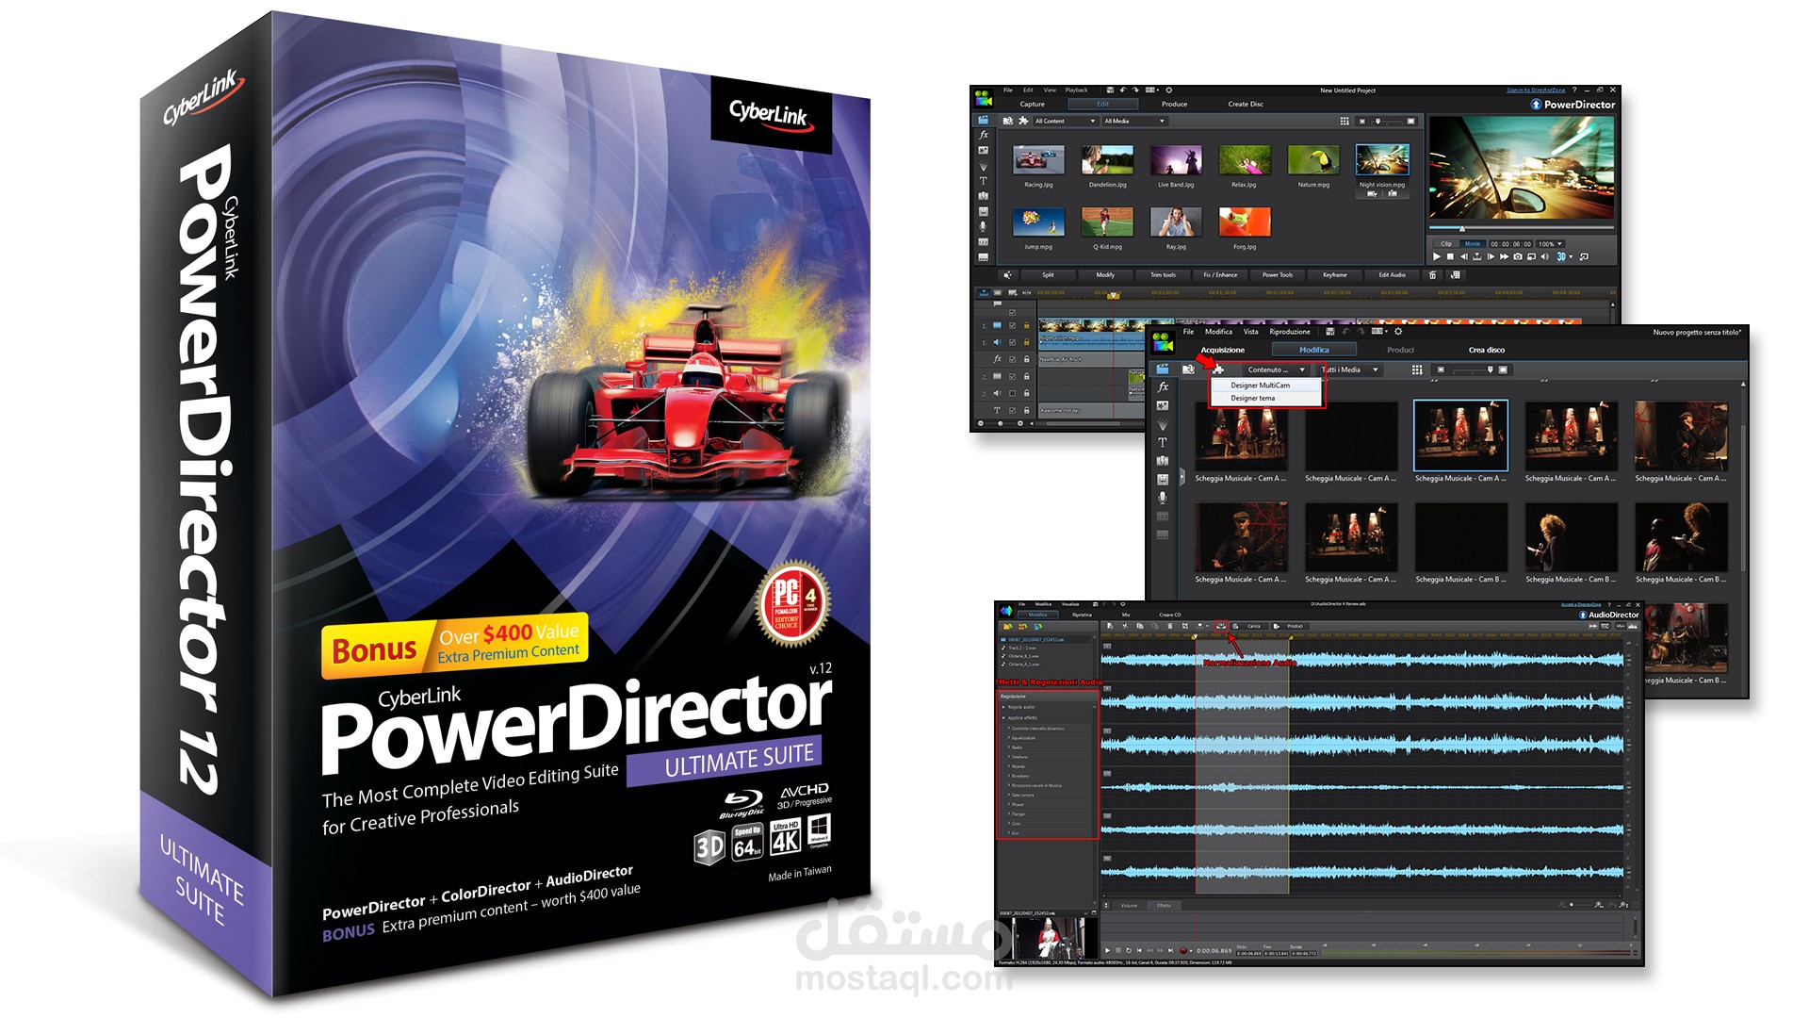Open All Content dropdown, English window

click(1066, 121)
